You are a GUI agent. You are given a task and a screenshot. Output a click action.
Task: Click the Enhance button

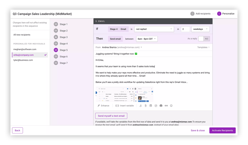tap(103, 106)
